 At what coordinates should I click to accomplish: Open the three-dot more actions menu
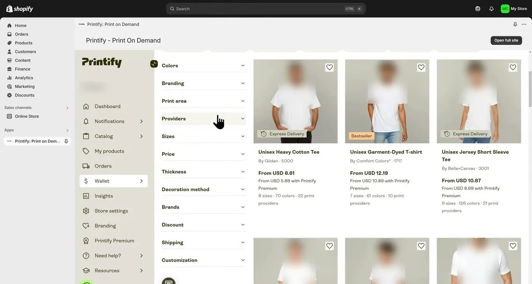[524, 24]
